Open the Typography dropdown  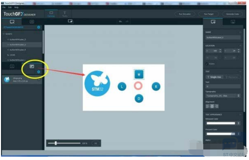tap(223, 96)
